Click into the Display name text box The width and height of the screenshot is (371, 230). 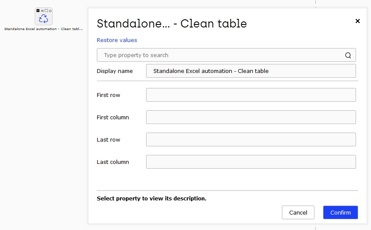tap(251, 71)
